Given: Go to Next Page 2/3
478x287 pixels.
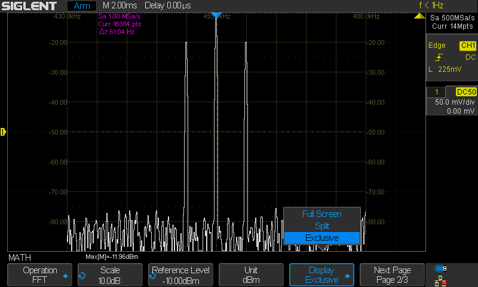Looking at the screenshot, I should [391, 275].
